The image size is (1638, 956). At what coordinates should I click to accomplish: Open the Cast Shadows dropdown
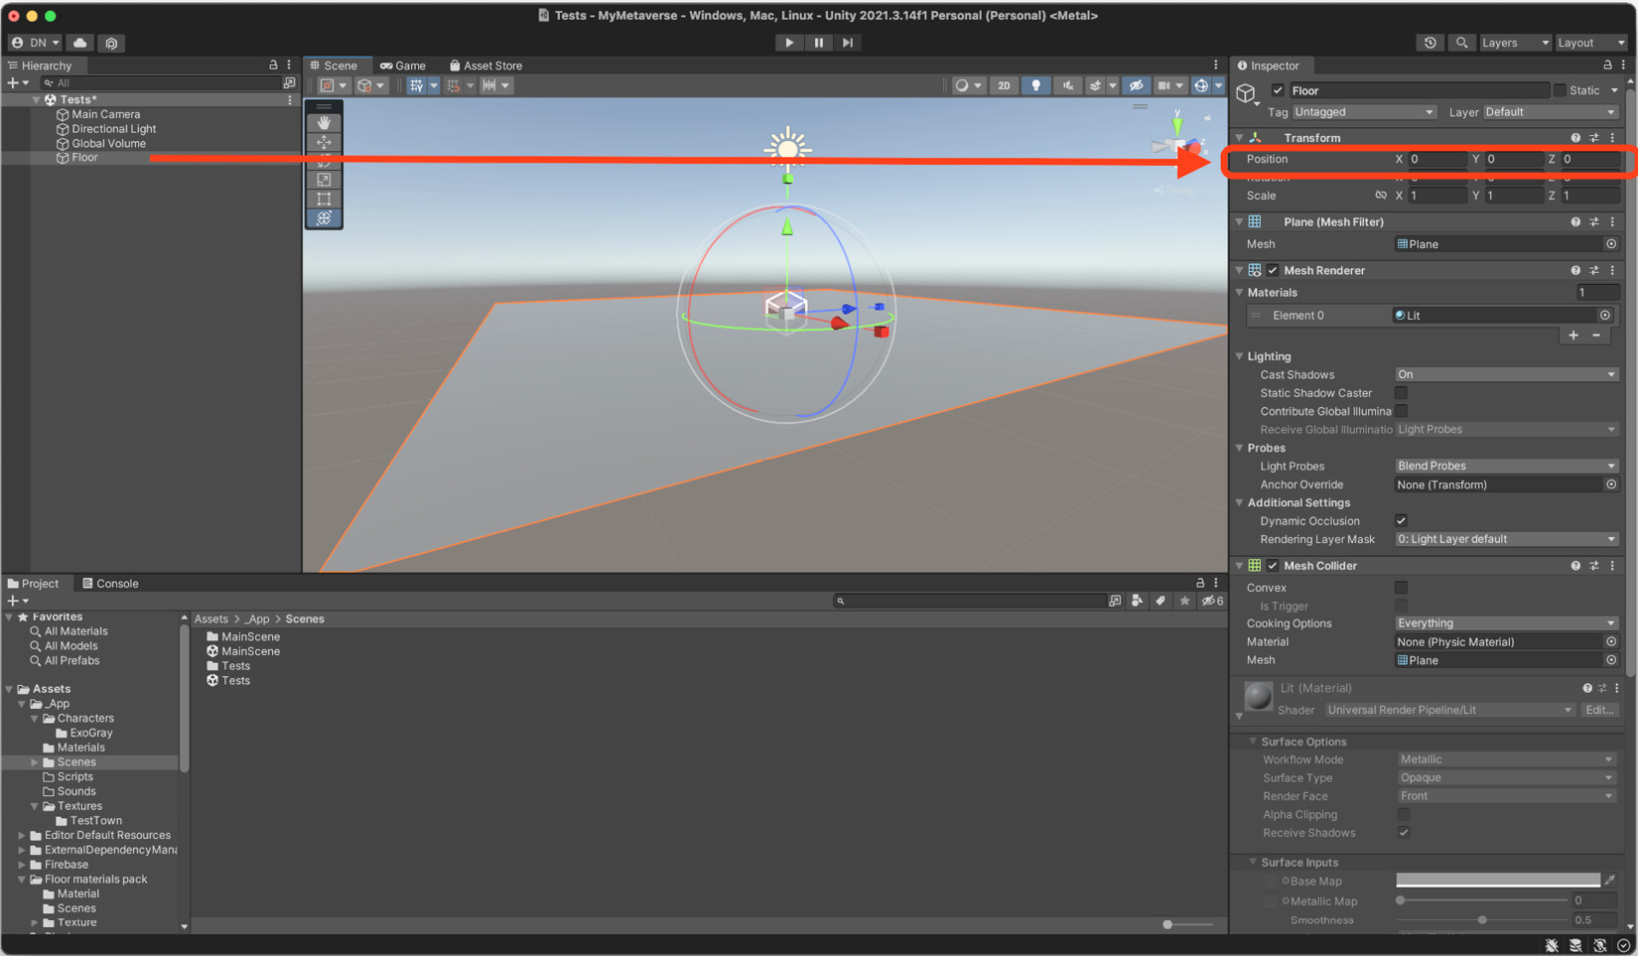pos(1506,374)
